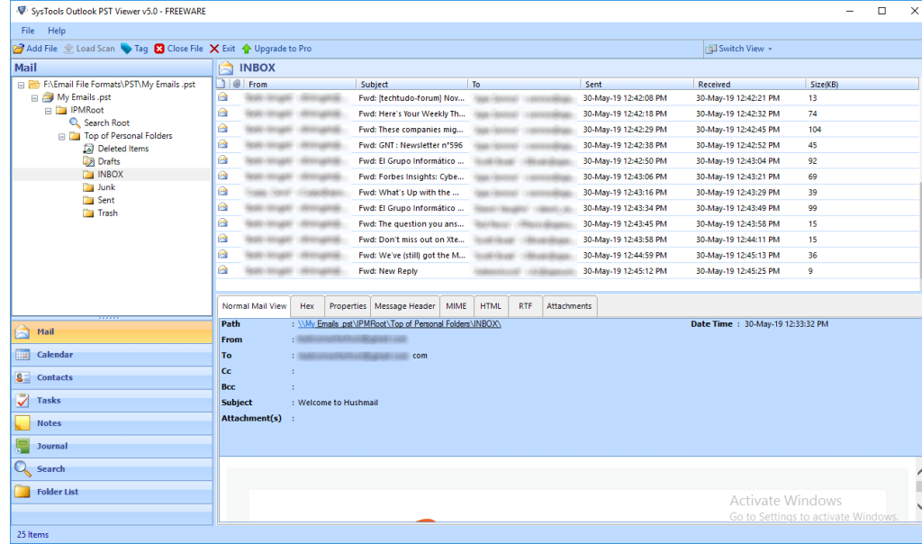The width and height of the screenshot is (922, 544).
Task: Click envelope icon of Fwd: New Reply email
Action: (223, 270)
